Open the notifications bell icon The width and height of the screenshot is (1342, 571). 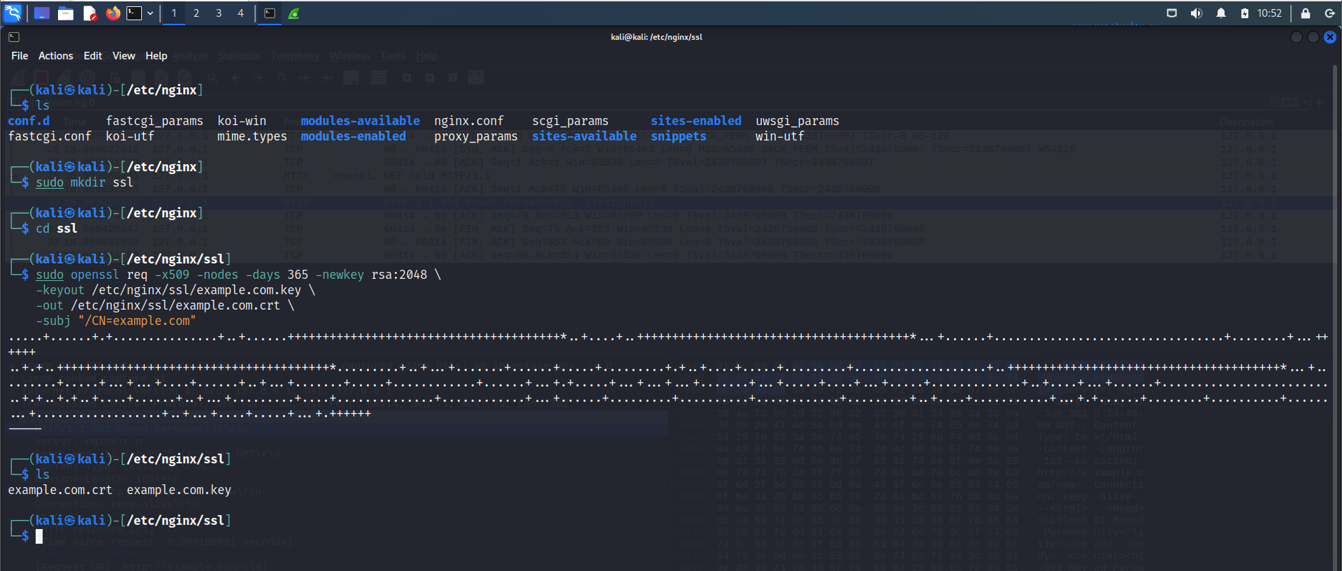tap(1221, 13)
